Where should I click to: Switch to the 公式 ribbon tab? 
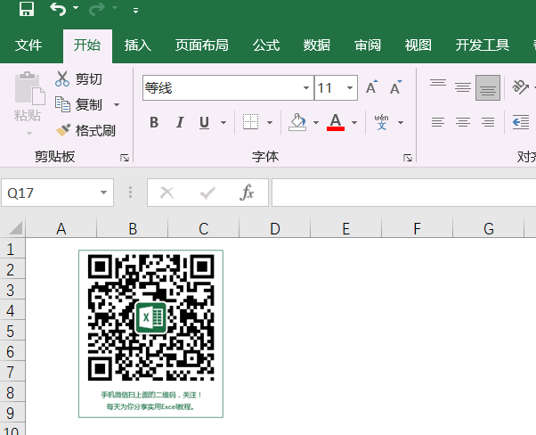(x=266, y=45)
